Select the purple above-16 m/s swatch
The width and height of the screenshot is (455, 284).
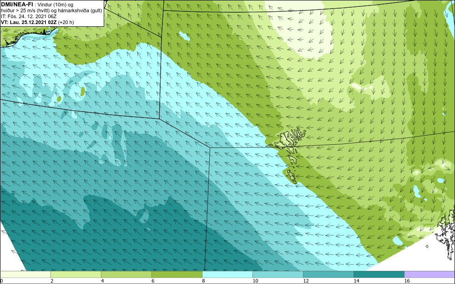430,274
